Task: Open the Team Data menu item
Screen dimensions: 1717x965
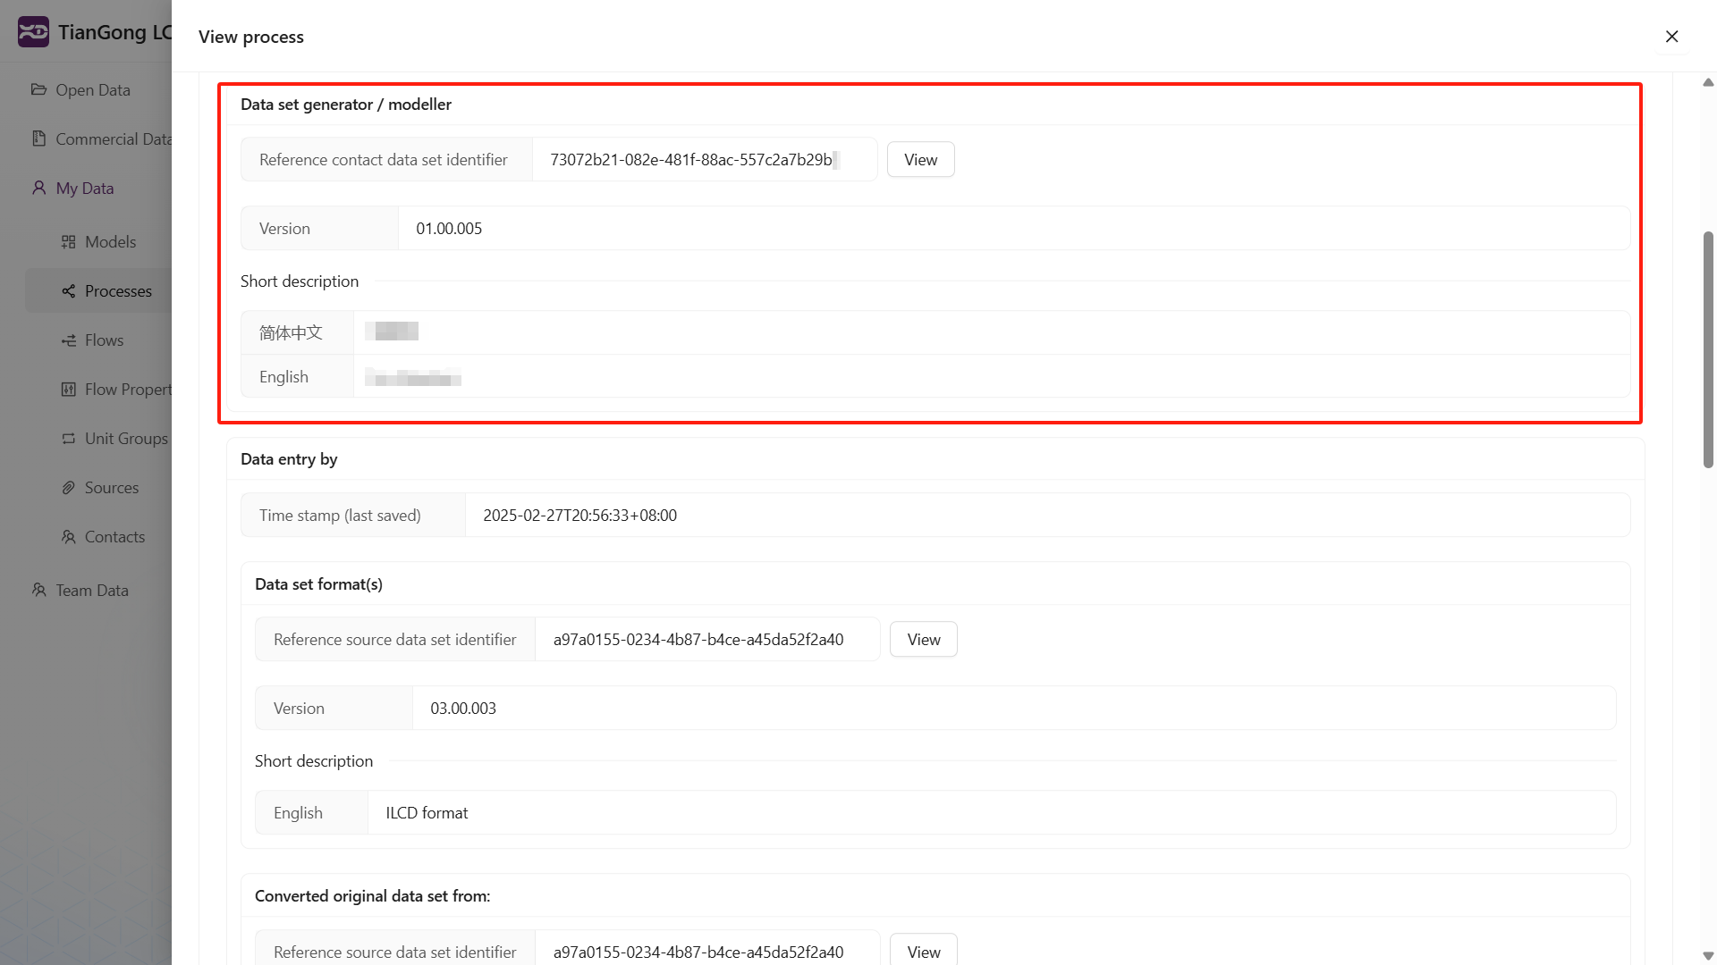Action: coord(92,591)
